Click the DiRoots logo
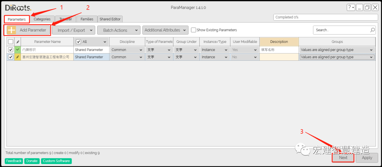This screenshot has height=167, width=382. [x=18, y=8]
